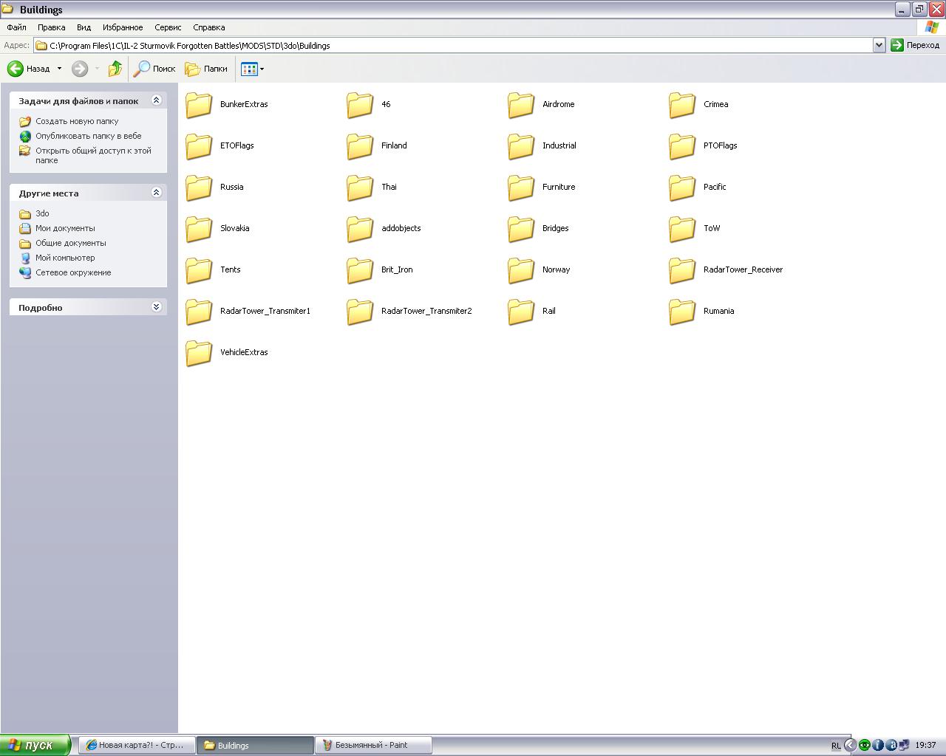The width and height of the screenshot is (946, 756).
Task: Open the Thai folder icon
Action: point(360,188)
